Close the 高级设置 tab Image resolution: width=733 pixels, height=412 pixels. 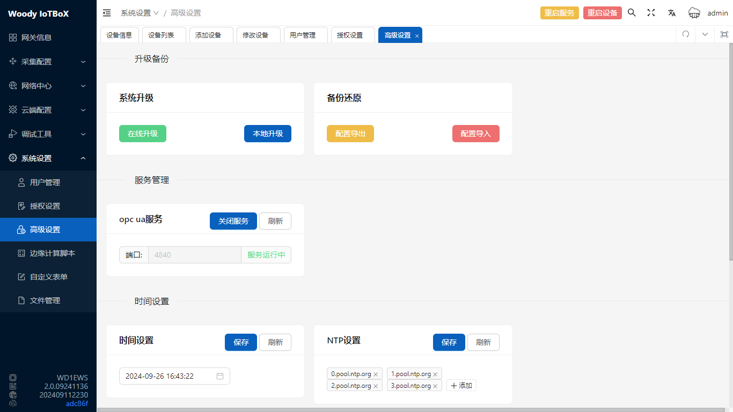click(417, 36)
